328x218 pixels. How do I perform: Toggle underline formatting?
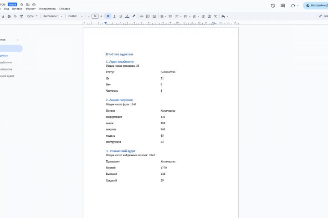120,16
